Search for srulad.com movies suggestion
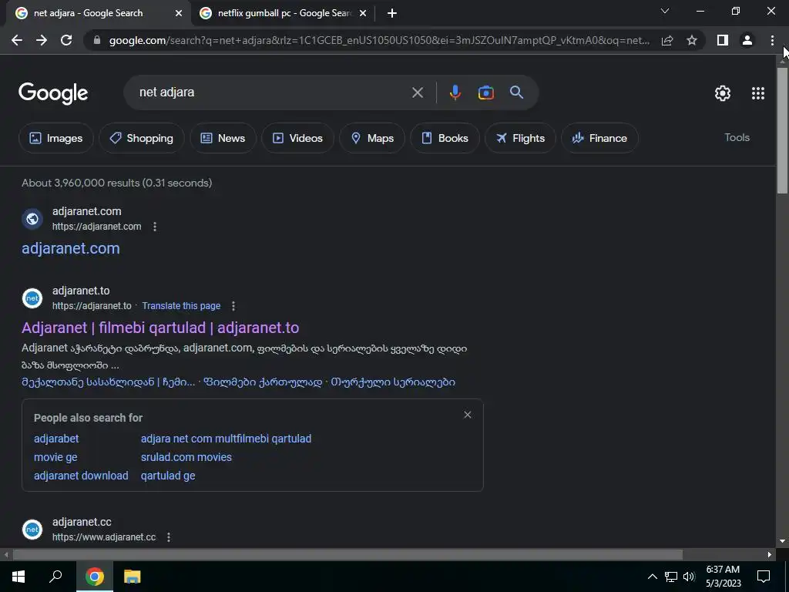Screen dimensions: 789x592 coord(186,457)
